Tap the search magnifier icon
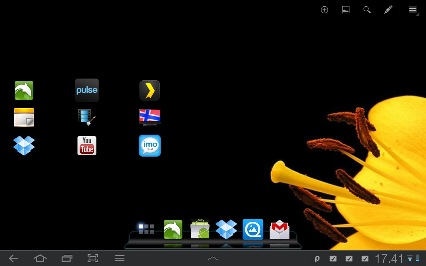 click(x=367, y=10)
